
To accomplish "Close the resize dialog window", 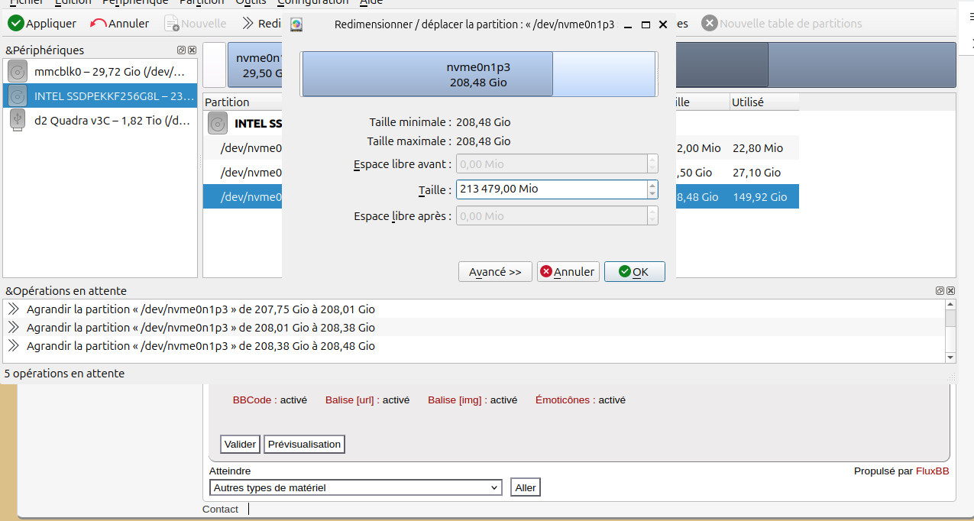I will pos(663,25).
